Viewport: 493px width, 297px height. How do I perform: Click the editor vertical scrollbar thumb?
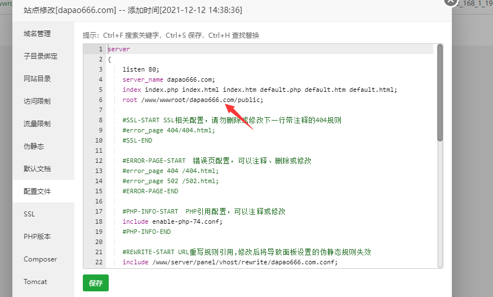pos(440,93)
